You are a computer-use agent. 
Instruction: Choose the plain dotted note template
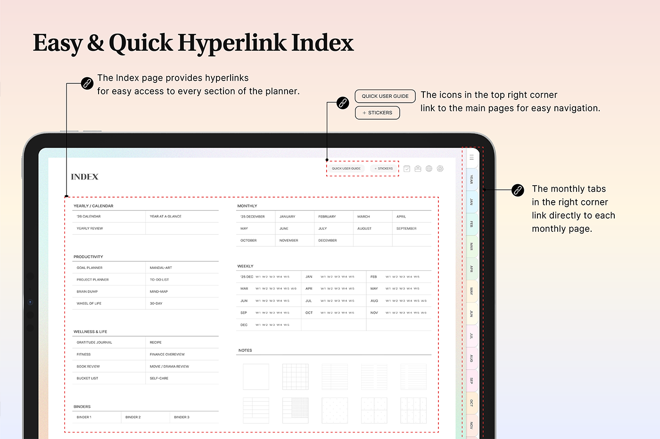pos(334,410)
